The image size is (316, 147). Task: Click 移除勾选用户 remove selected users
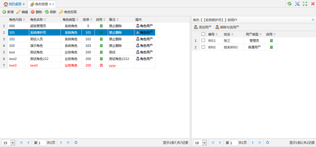click(227, 27)
